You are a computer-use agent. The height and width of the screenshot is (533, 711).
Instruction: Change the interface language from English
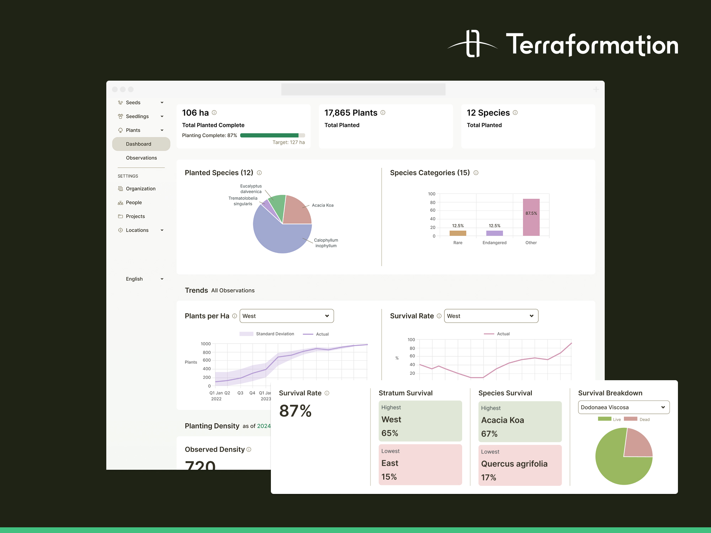pos(141,279)
